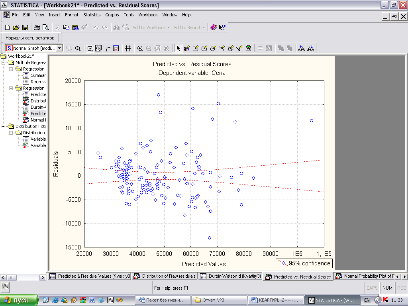The width and height of the screenshot is (408, 306).
Task: Select the arrow pointer selection tool
Action: (178, 48)
